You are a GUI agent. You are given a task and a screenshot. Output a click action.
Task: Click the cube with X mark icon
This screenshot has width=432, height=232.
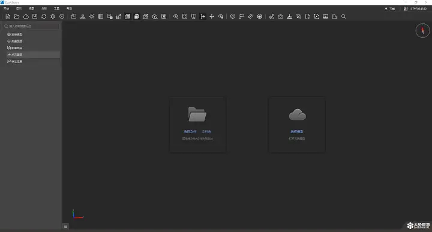click(x=155, y=17)
